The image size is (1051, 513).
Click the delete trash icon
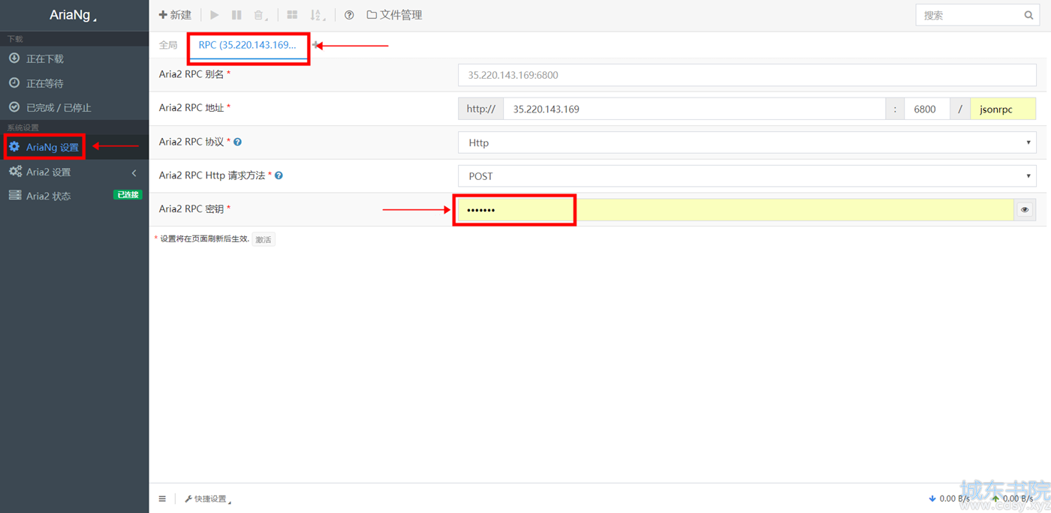tap(260, 15)
